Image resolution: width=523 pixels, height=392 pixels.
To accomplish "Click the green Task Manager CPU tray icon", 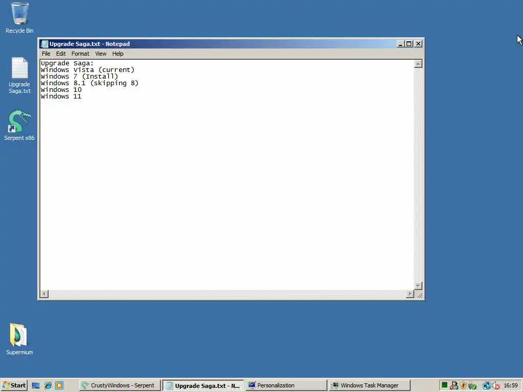I will pyautogui.click(x=445, y=386).
